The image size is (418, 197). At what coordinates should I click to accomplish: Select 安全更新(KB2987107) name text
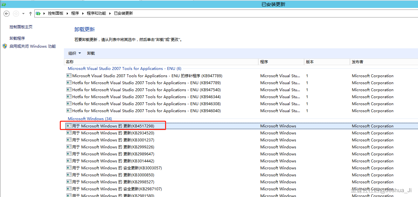117,189
